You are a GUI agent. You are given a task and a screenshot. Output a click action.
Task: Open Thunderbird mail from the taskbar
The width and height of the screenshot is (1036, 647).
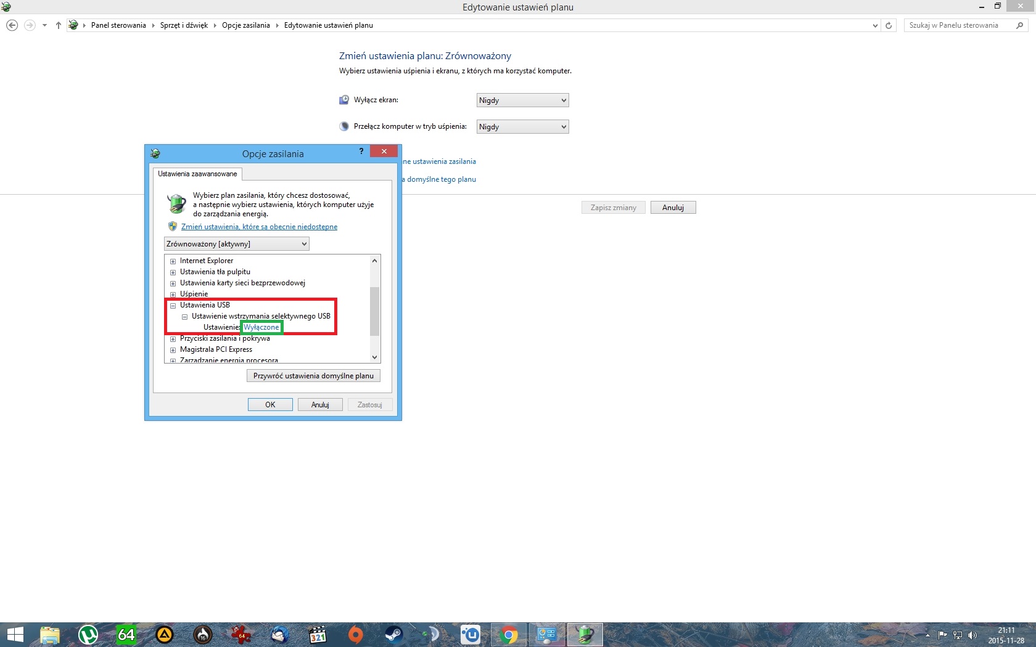click(279, 634)
